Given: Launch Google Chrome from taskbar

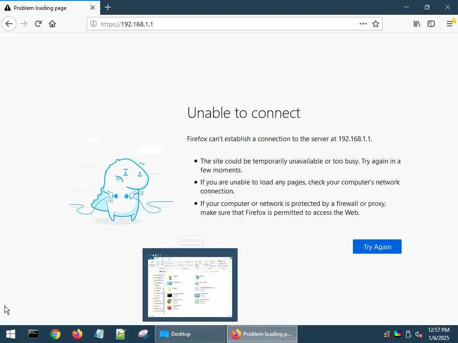Looking at the screenshot, I should point(55,334).
